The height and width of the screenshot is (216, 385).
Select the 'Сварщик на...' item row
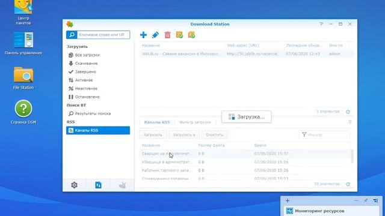pos(245,154)
